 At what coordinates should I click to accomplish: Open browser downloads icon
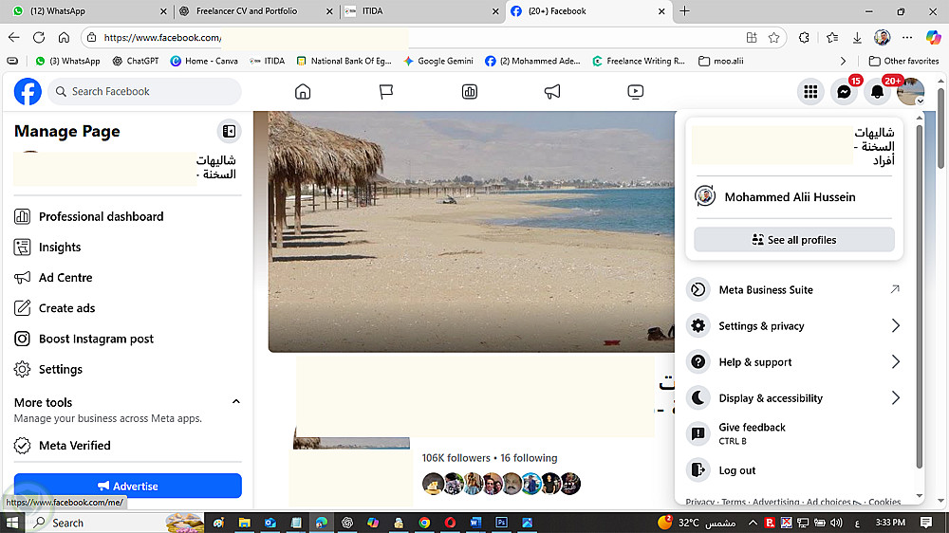(x=857, y=38)
